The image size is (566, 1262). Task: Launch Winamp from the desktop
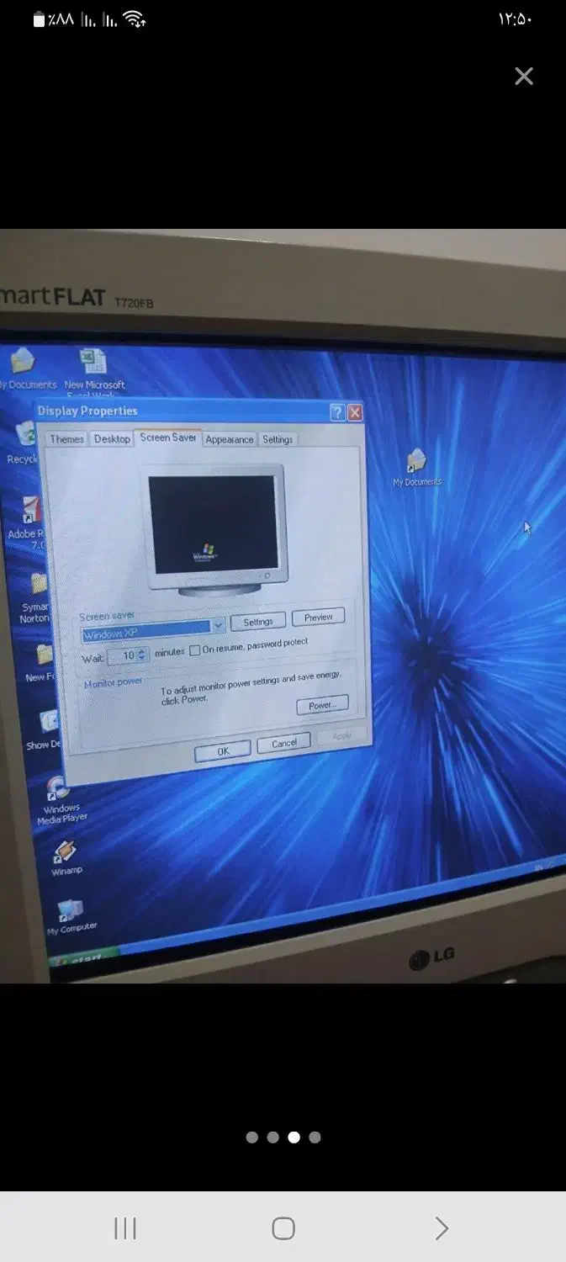[x=66, y=857]
